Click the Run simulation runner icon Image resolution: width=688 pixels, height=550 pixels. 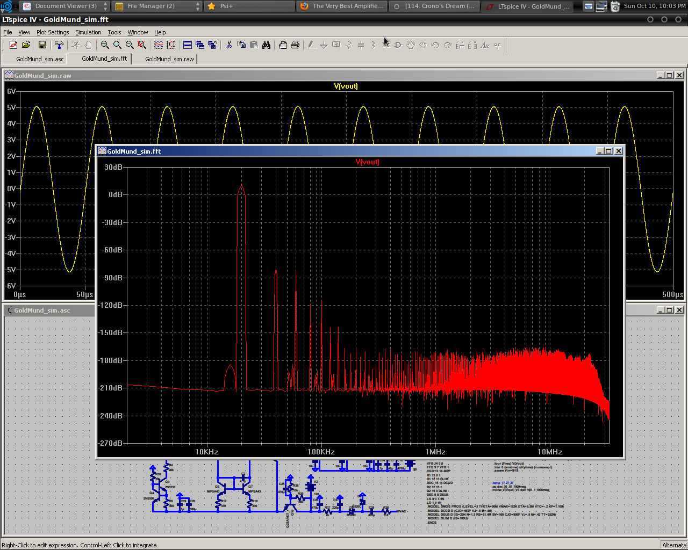(76, 45)
